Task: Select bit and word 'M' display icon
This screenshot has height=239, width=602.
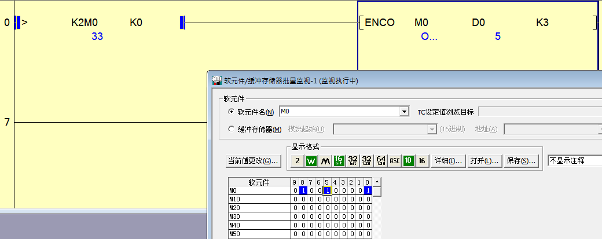Action: pyautogui.click(x=325, y=161)
